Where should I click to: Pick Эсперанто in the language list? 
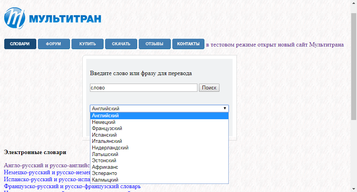pyautogui.click(x=159, y=173)
